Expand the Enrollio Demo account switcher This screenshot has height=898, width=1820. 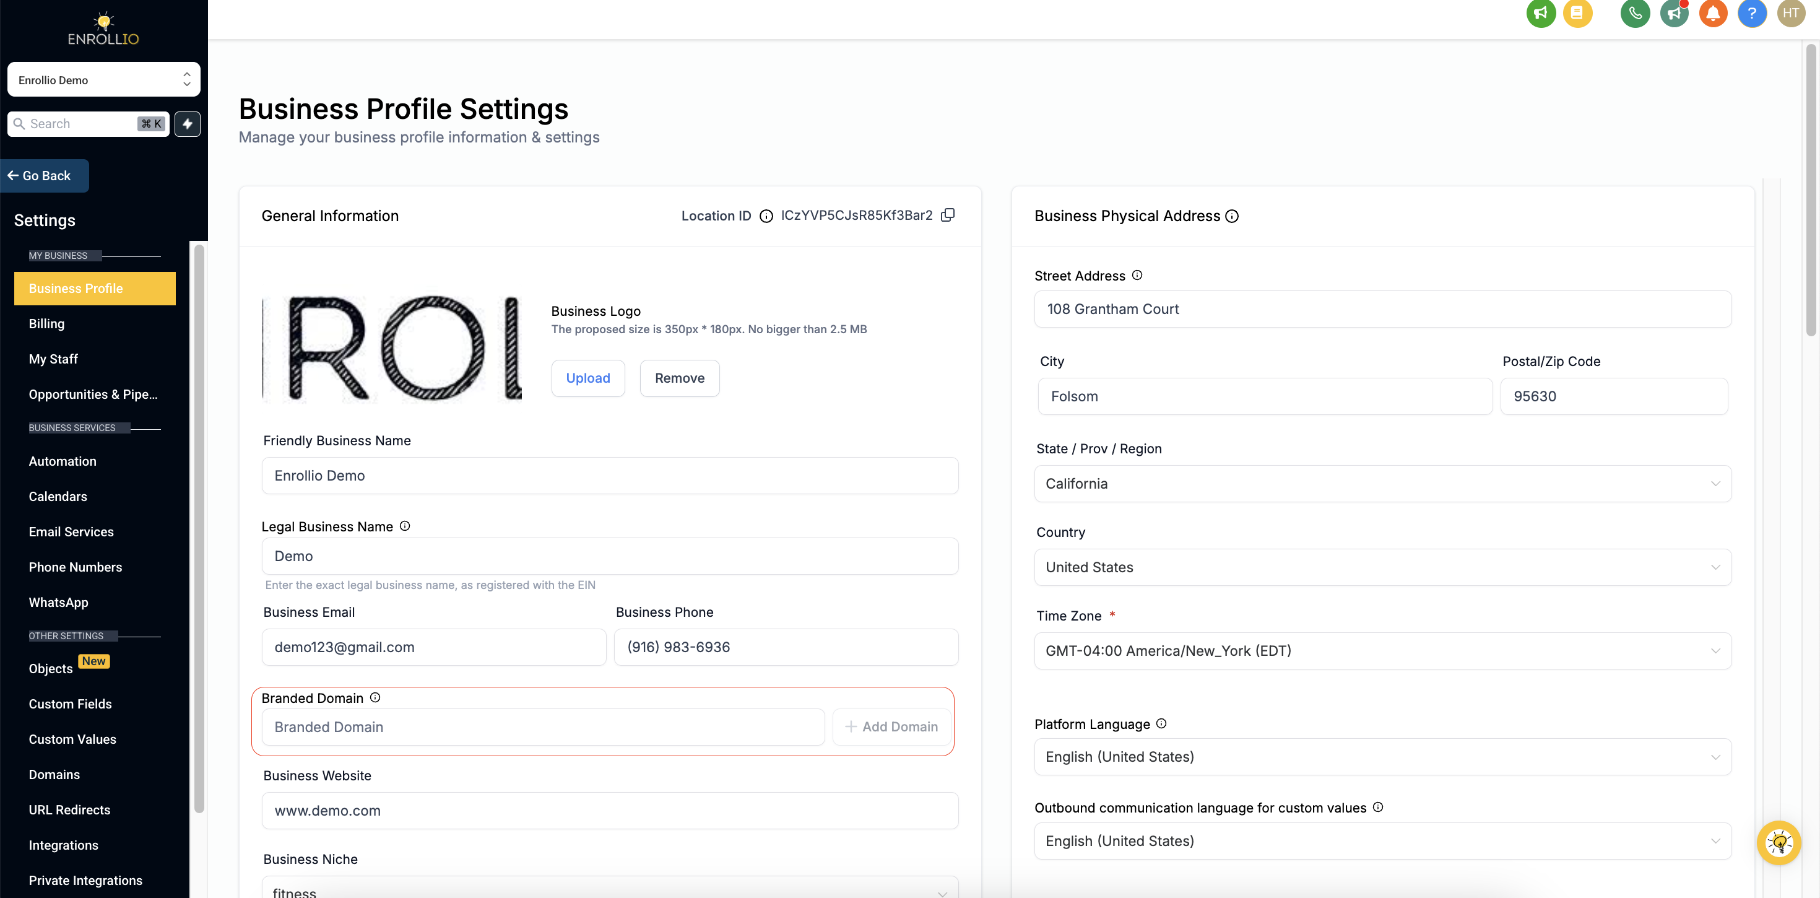click(x=104, y=79)
